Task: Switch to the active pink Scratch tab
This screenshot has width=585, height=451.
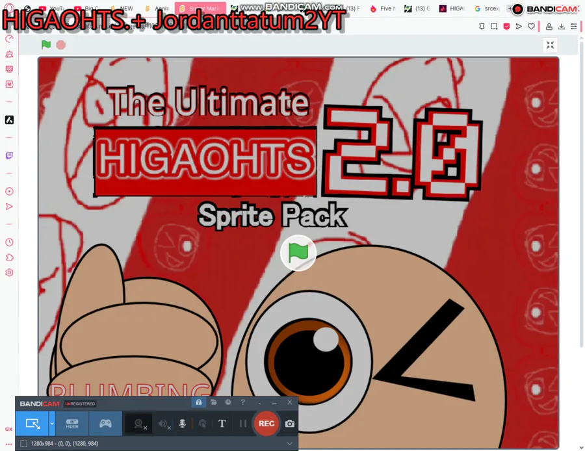Action: pos(201,8)
